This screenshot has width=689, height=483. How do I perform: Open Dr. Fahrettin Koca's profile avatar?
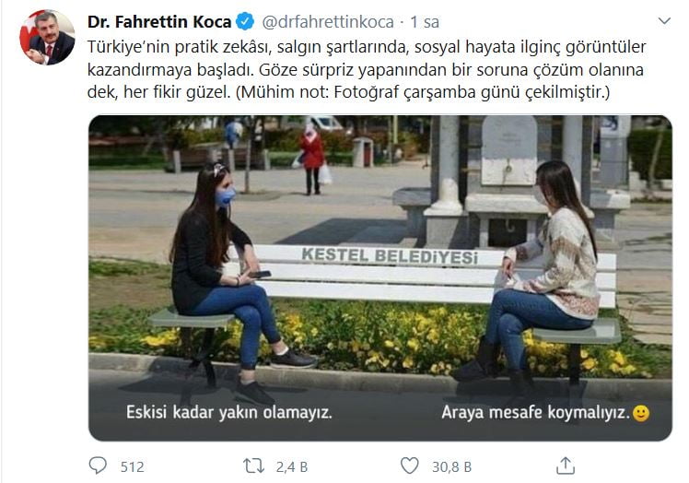48,38
